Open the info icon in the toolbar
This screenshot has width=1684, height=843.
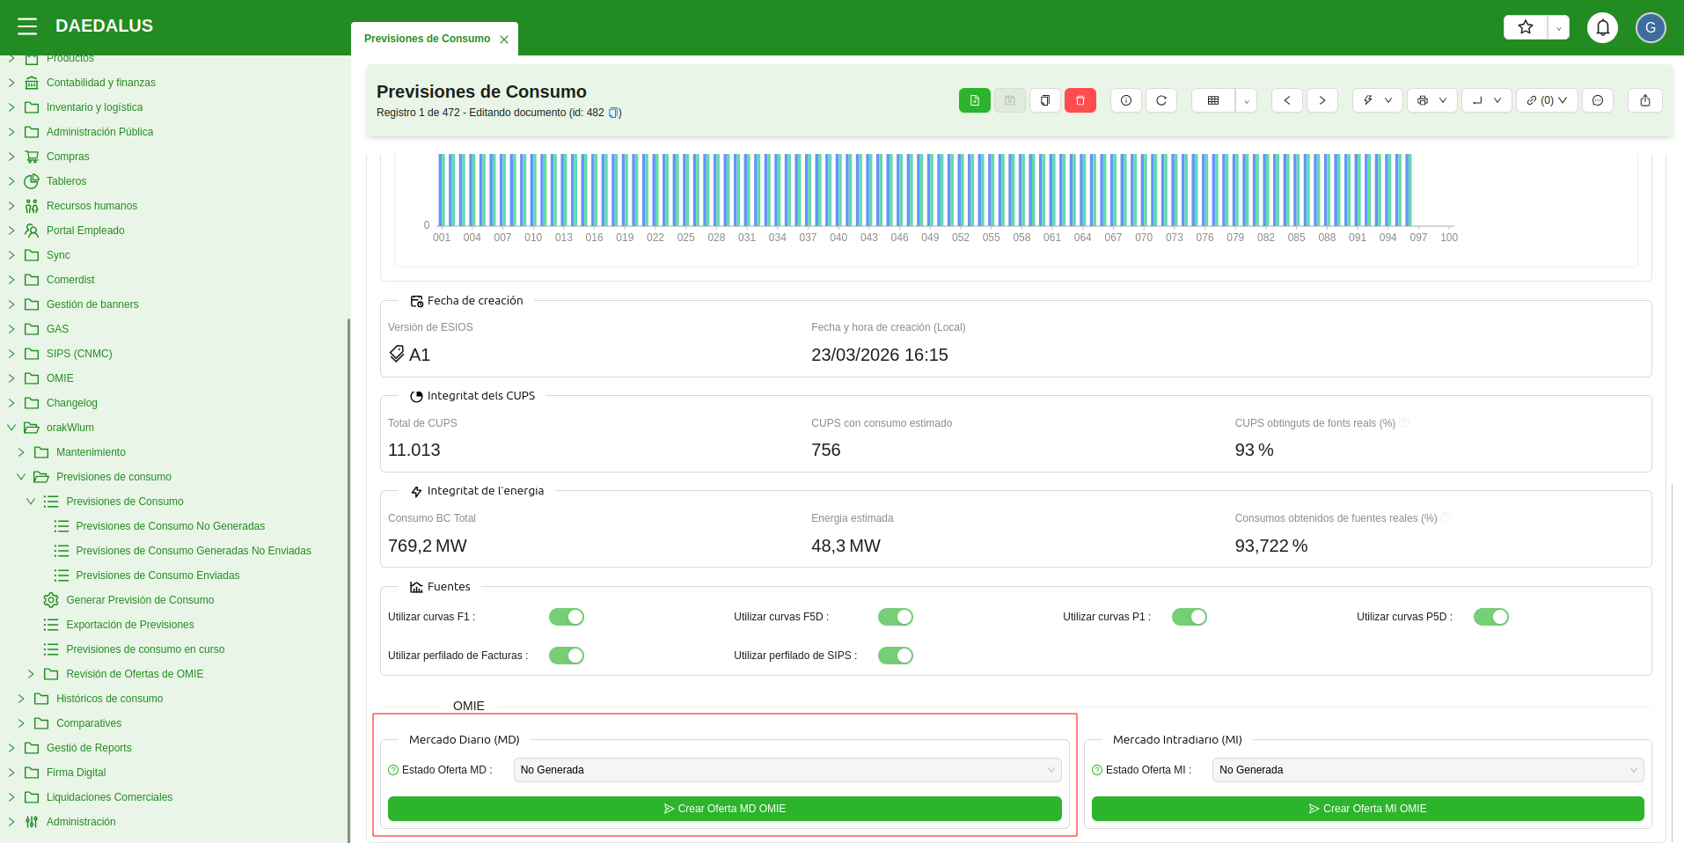(x=1125, y=100)
